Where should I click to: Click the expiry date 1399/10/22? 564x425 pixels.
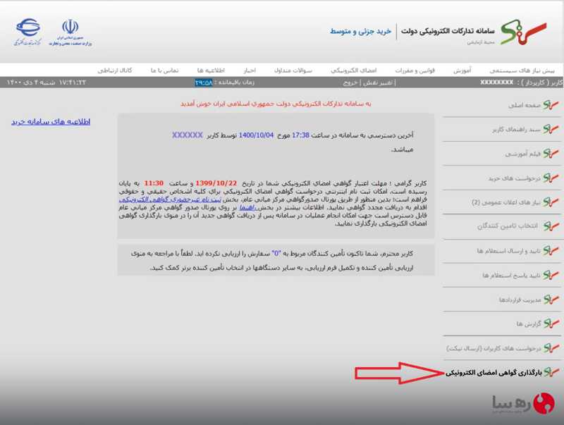tap(216, 183)
